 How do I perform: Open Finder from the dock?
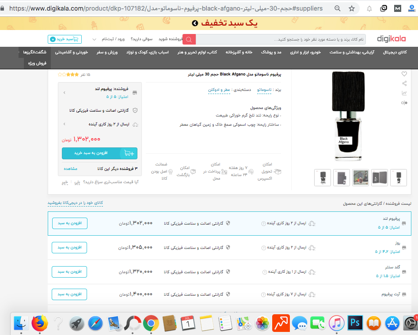pyautogui.click(x=21, y=323)
